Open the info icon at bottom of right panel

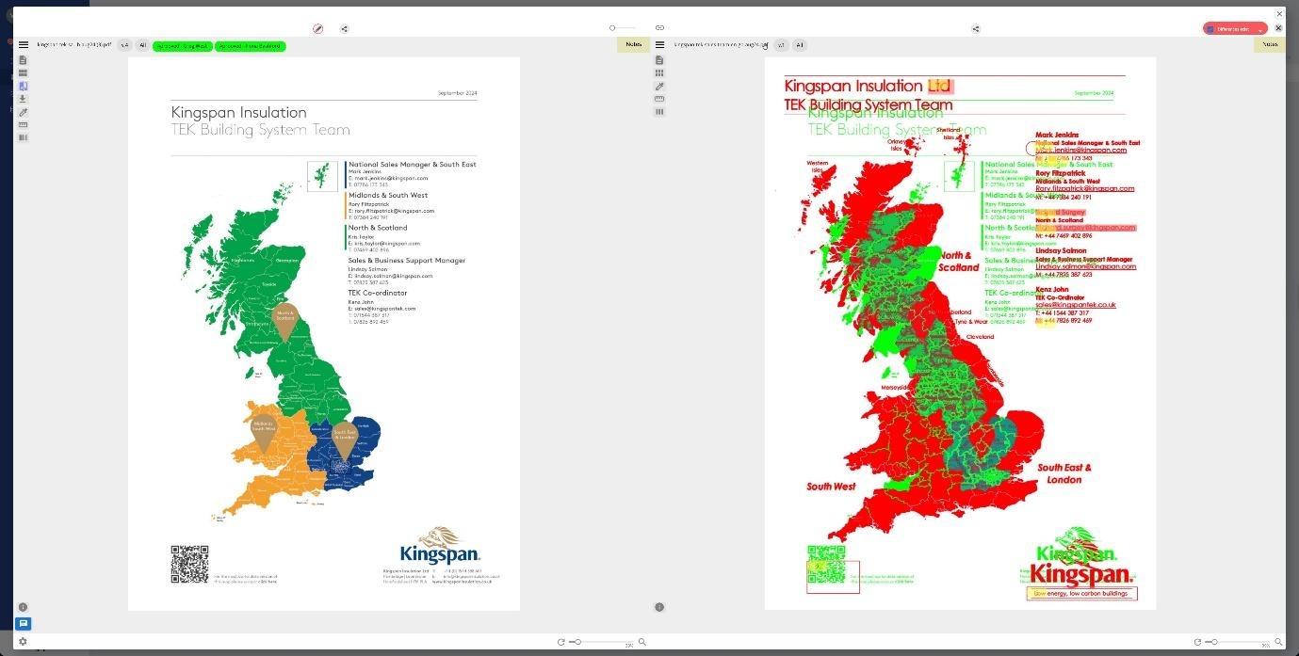click(x=659, y=607)
